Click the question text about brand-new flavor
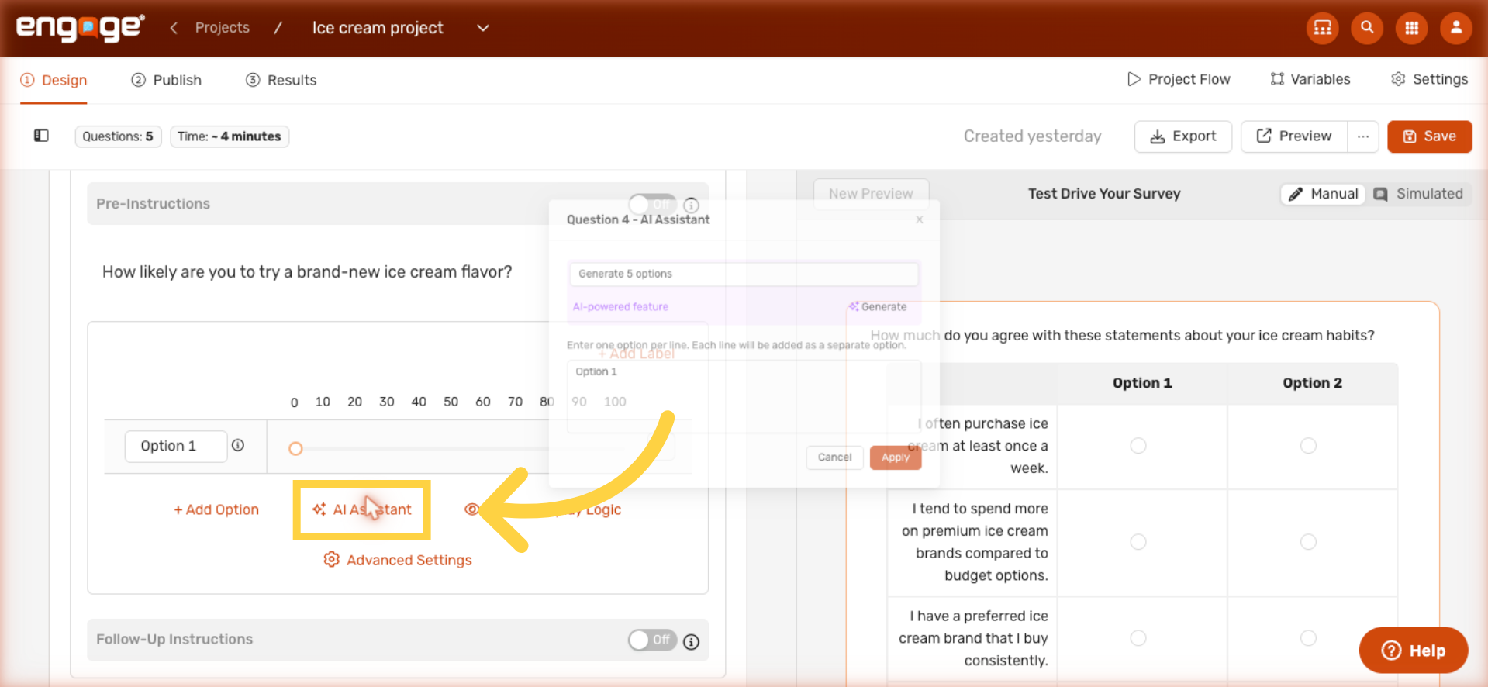The width and height of the screenshot is (1488, 687). [307, 271]
